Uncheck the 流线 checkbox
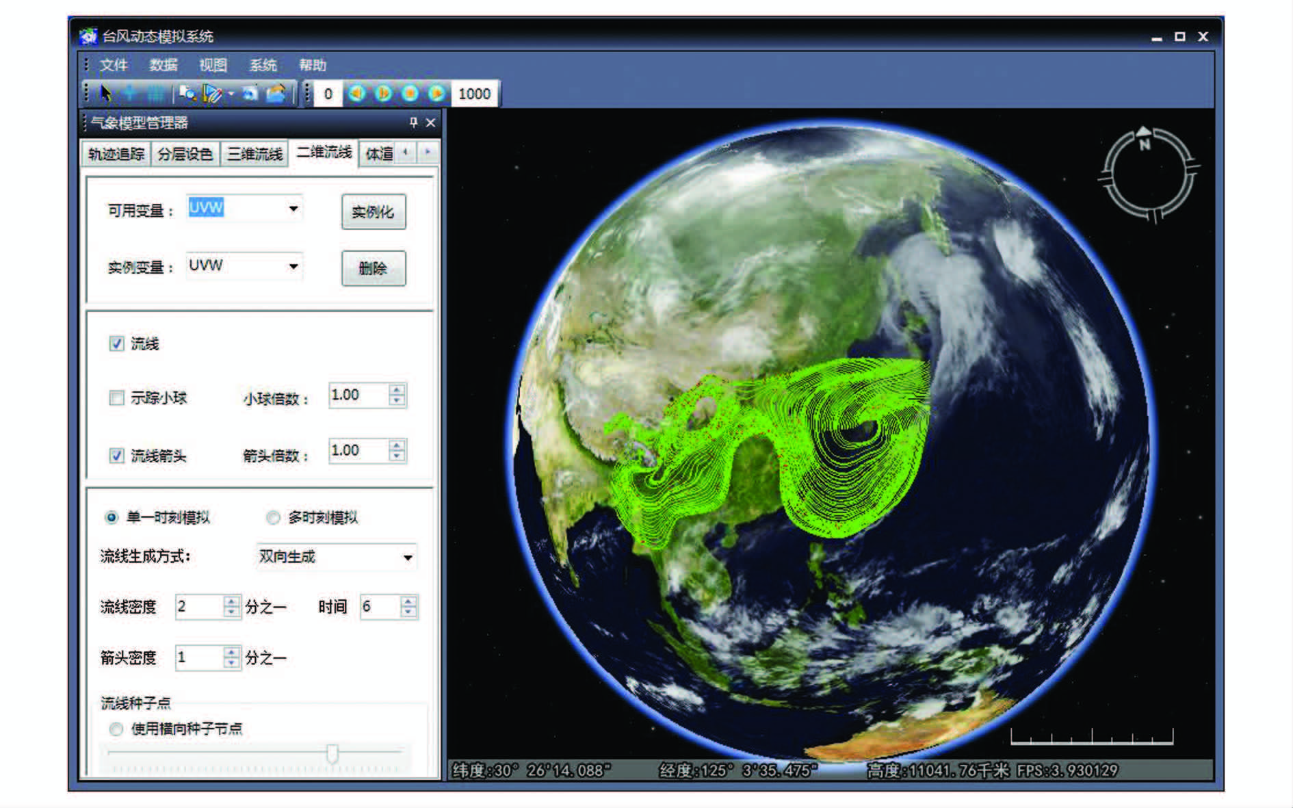1293x808 pixels. pyautogui.click(x=116, y=343)
